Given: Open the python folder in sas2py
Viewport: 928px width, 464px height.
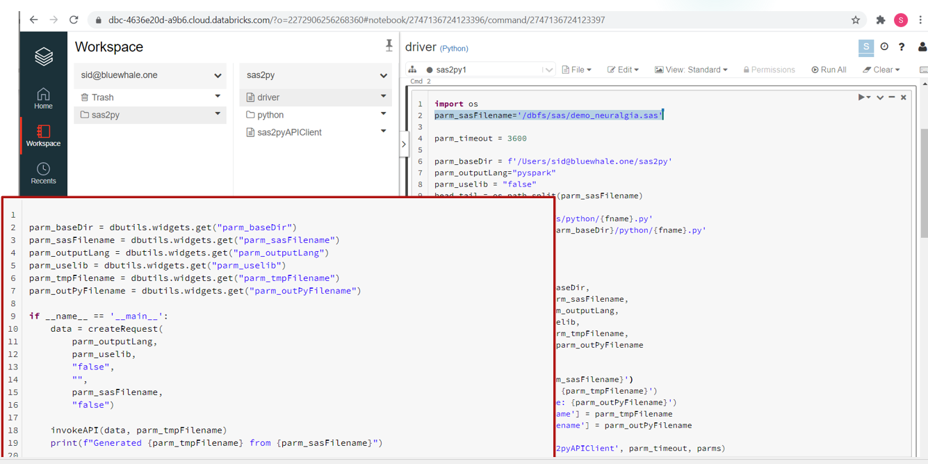Looking at the screenshot, I should (270, 115).
